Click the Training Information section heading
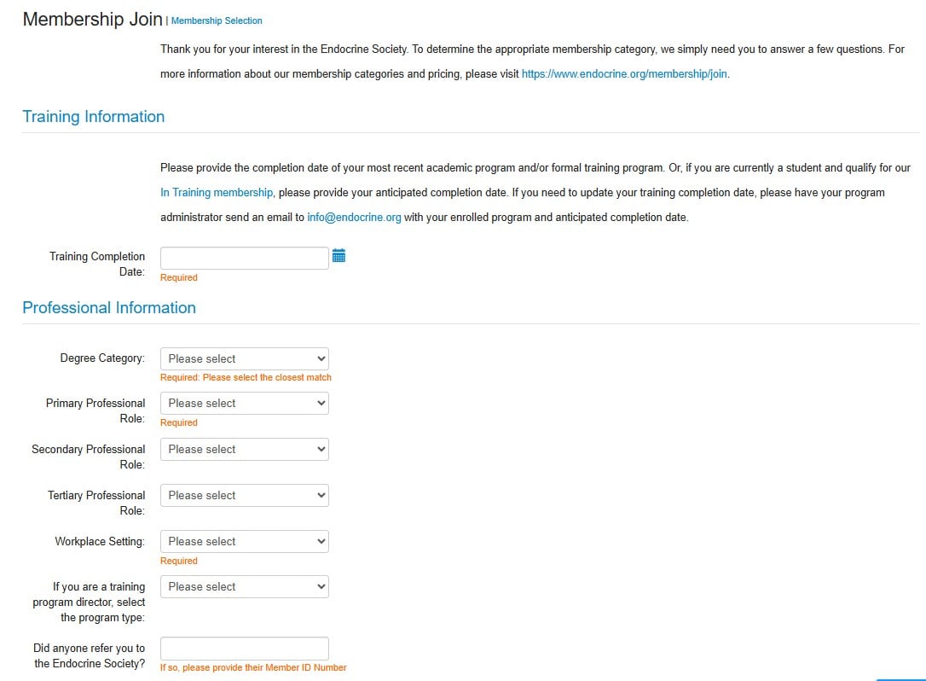 click(94, 117)
